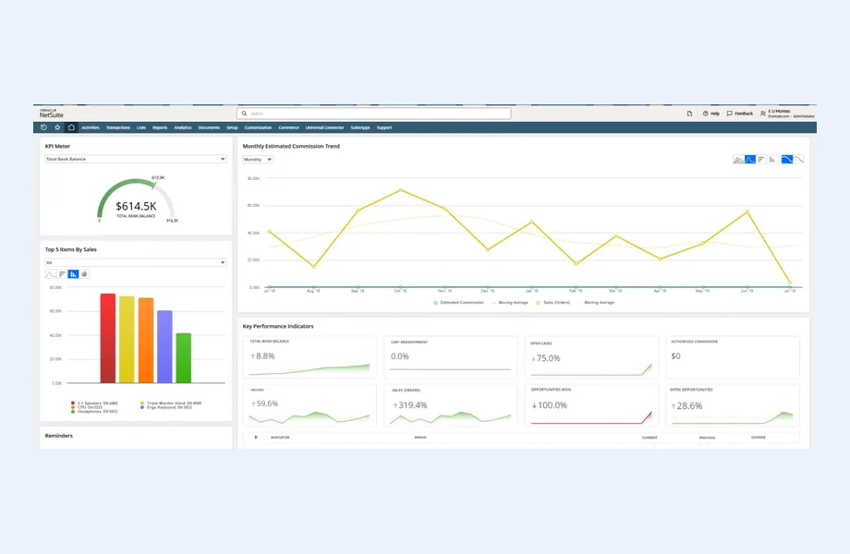The width and height of the screenshot is (850, 554).
Task: Open the Monthly period dropdown
Action: (258, 159)
